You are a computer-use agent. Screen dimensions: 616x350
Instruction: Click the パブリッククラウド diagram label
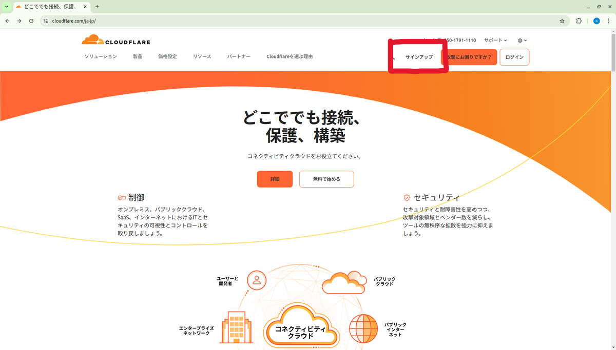click(x=384, y=281)
